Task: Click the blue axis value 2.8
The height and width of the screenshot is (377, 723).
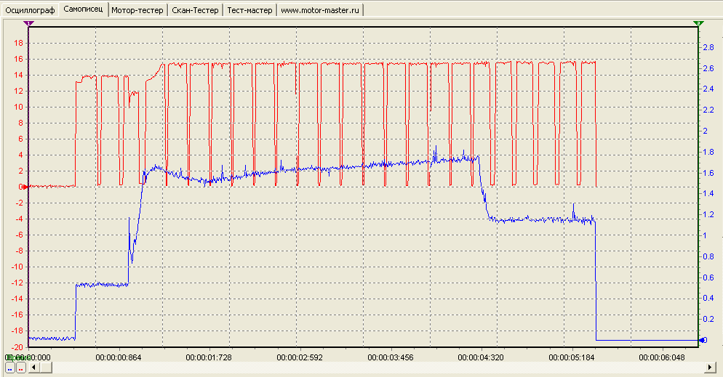Action: pyautogui.click(x=708, y=47)
